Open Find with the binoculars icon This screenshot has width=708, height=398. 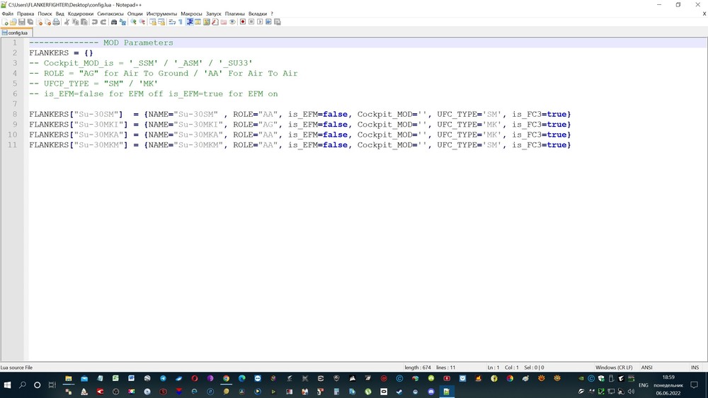(114, 22)
